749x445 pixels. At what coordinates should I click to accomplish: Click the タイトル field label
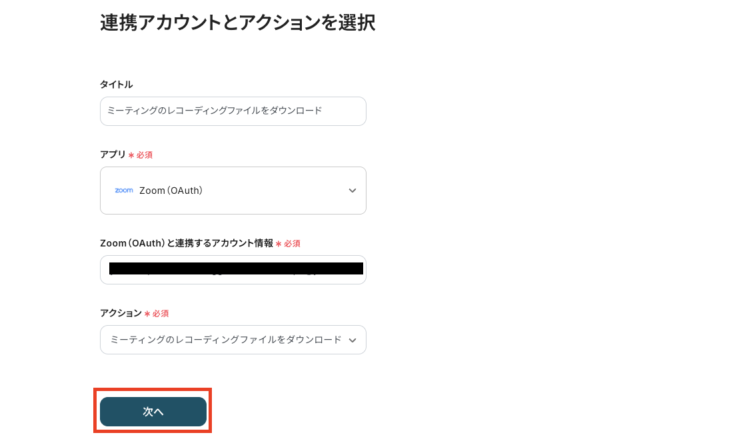[116, 85]
